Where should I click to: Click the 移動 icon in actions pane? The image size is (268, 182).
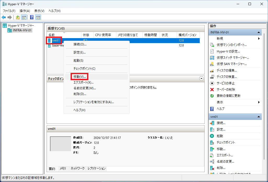(x=212, y=149)
